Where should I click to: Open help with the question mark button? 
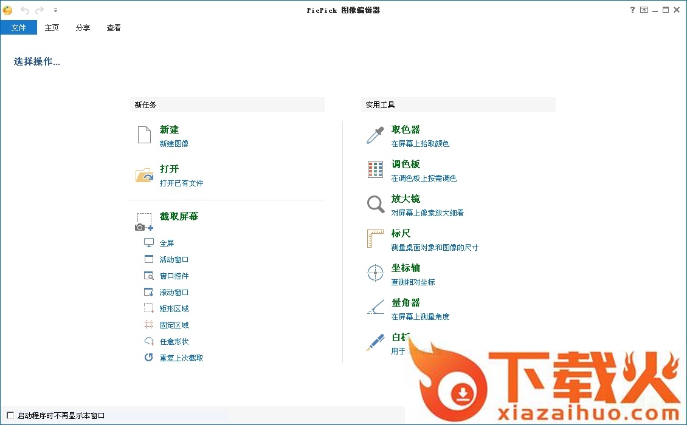tap(632, 10)
